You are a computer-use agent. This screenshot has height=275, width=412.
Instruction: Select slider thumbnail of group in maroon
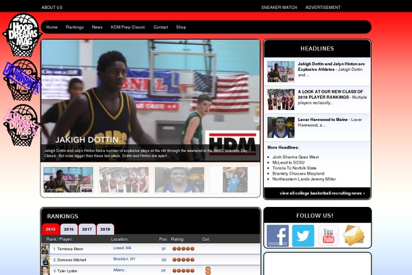124,179
